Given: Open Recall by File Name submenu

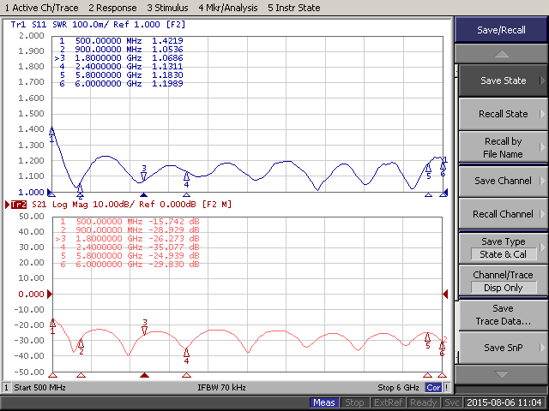Looking at the screenshot, I should 504,147.
